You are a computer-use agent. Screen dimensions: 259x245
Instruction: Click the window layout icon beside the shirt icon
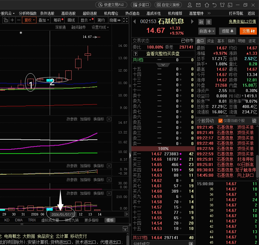point(230,5)
